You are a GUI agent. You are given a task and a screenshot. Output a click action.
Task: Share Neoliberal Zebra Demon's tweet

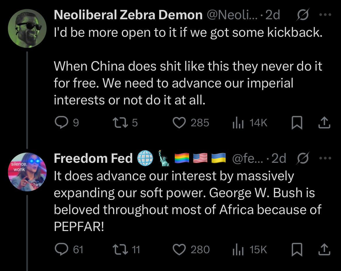pos(324,123)
